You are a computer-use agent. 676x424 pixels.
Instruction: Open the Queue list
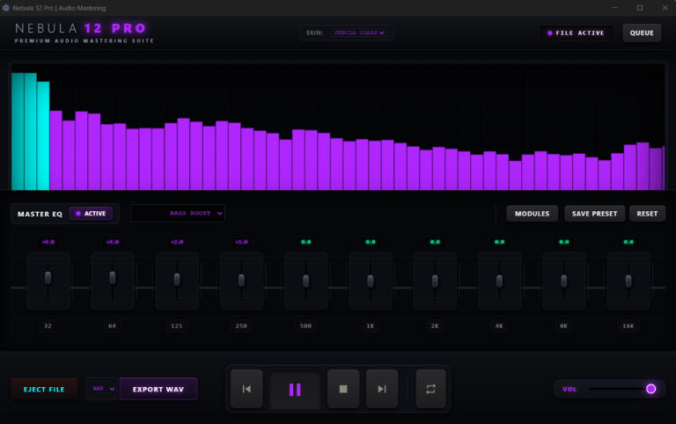point(642,33)
